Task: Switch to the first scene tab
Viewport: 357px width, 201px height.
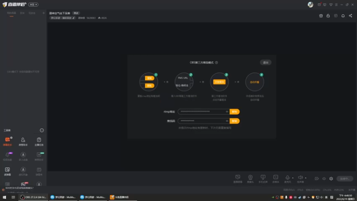Action: tap(12, 13)
